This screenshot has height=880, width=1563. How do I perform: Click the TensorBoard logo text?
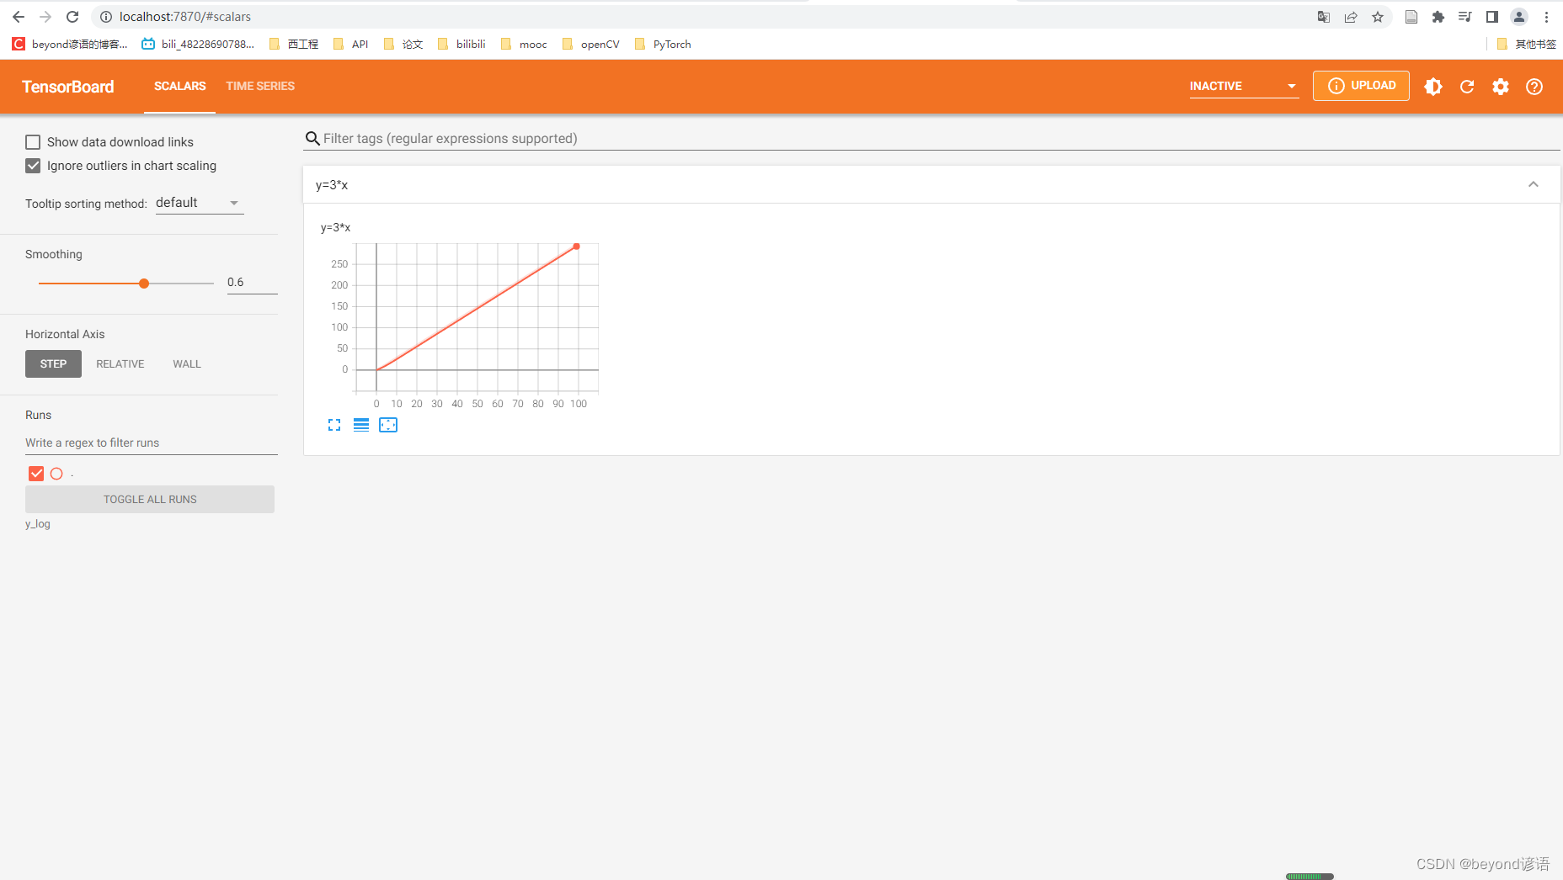pos(68,87)
